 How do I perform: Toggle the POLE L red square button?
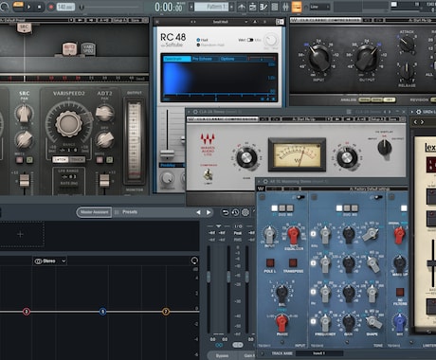coord(270,262)
